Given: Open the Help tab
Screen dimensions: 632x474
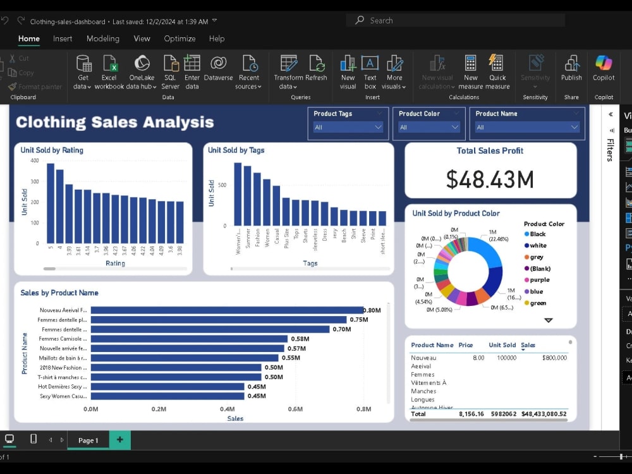Looking at the screenshot, I should tap(216, 39).
